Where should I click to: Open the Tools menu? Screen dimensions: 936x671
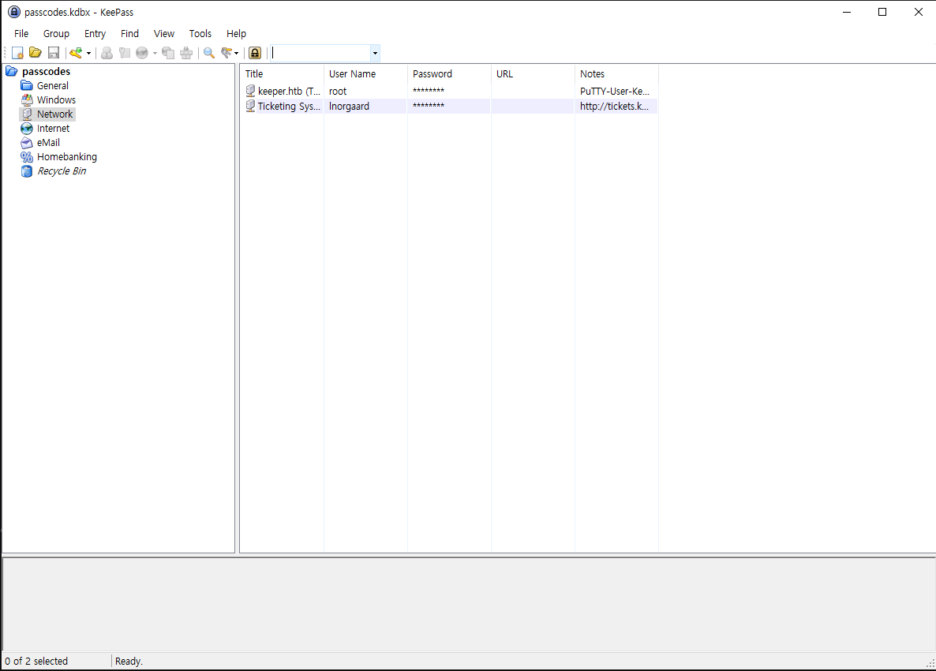pos(200,33)
